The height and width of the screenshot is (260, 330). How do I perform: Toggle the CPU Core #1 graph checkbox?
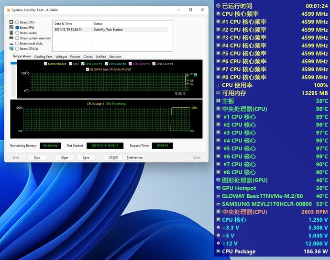[83, 64]
